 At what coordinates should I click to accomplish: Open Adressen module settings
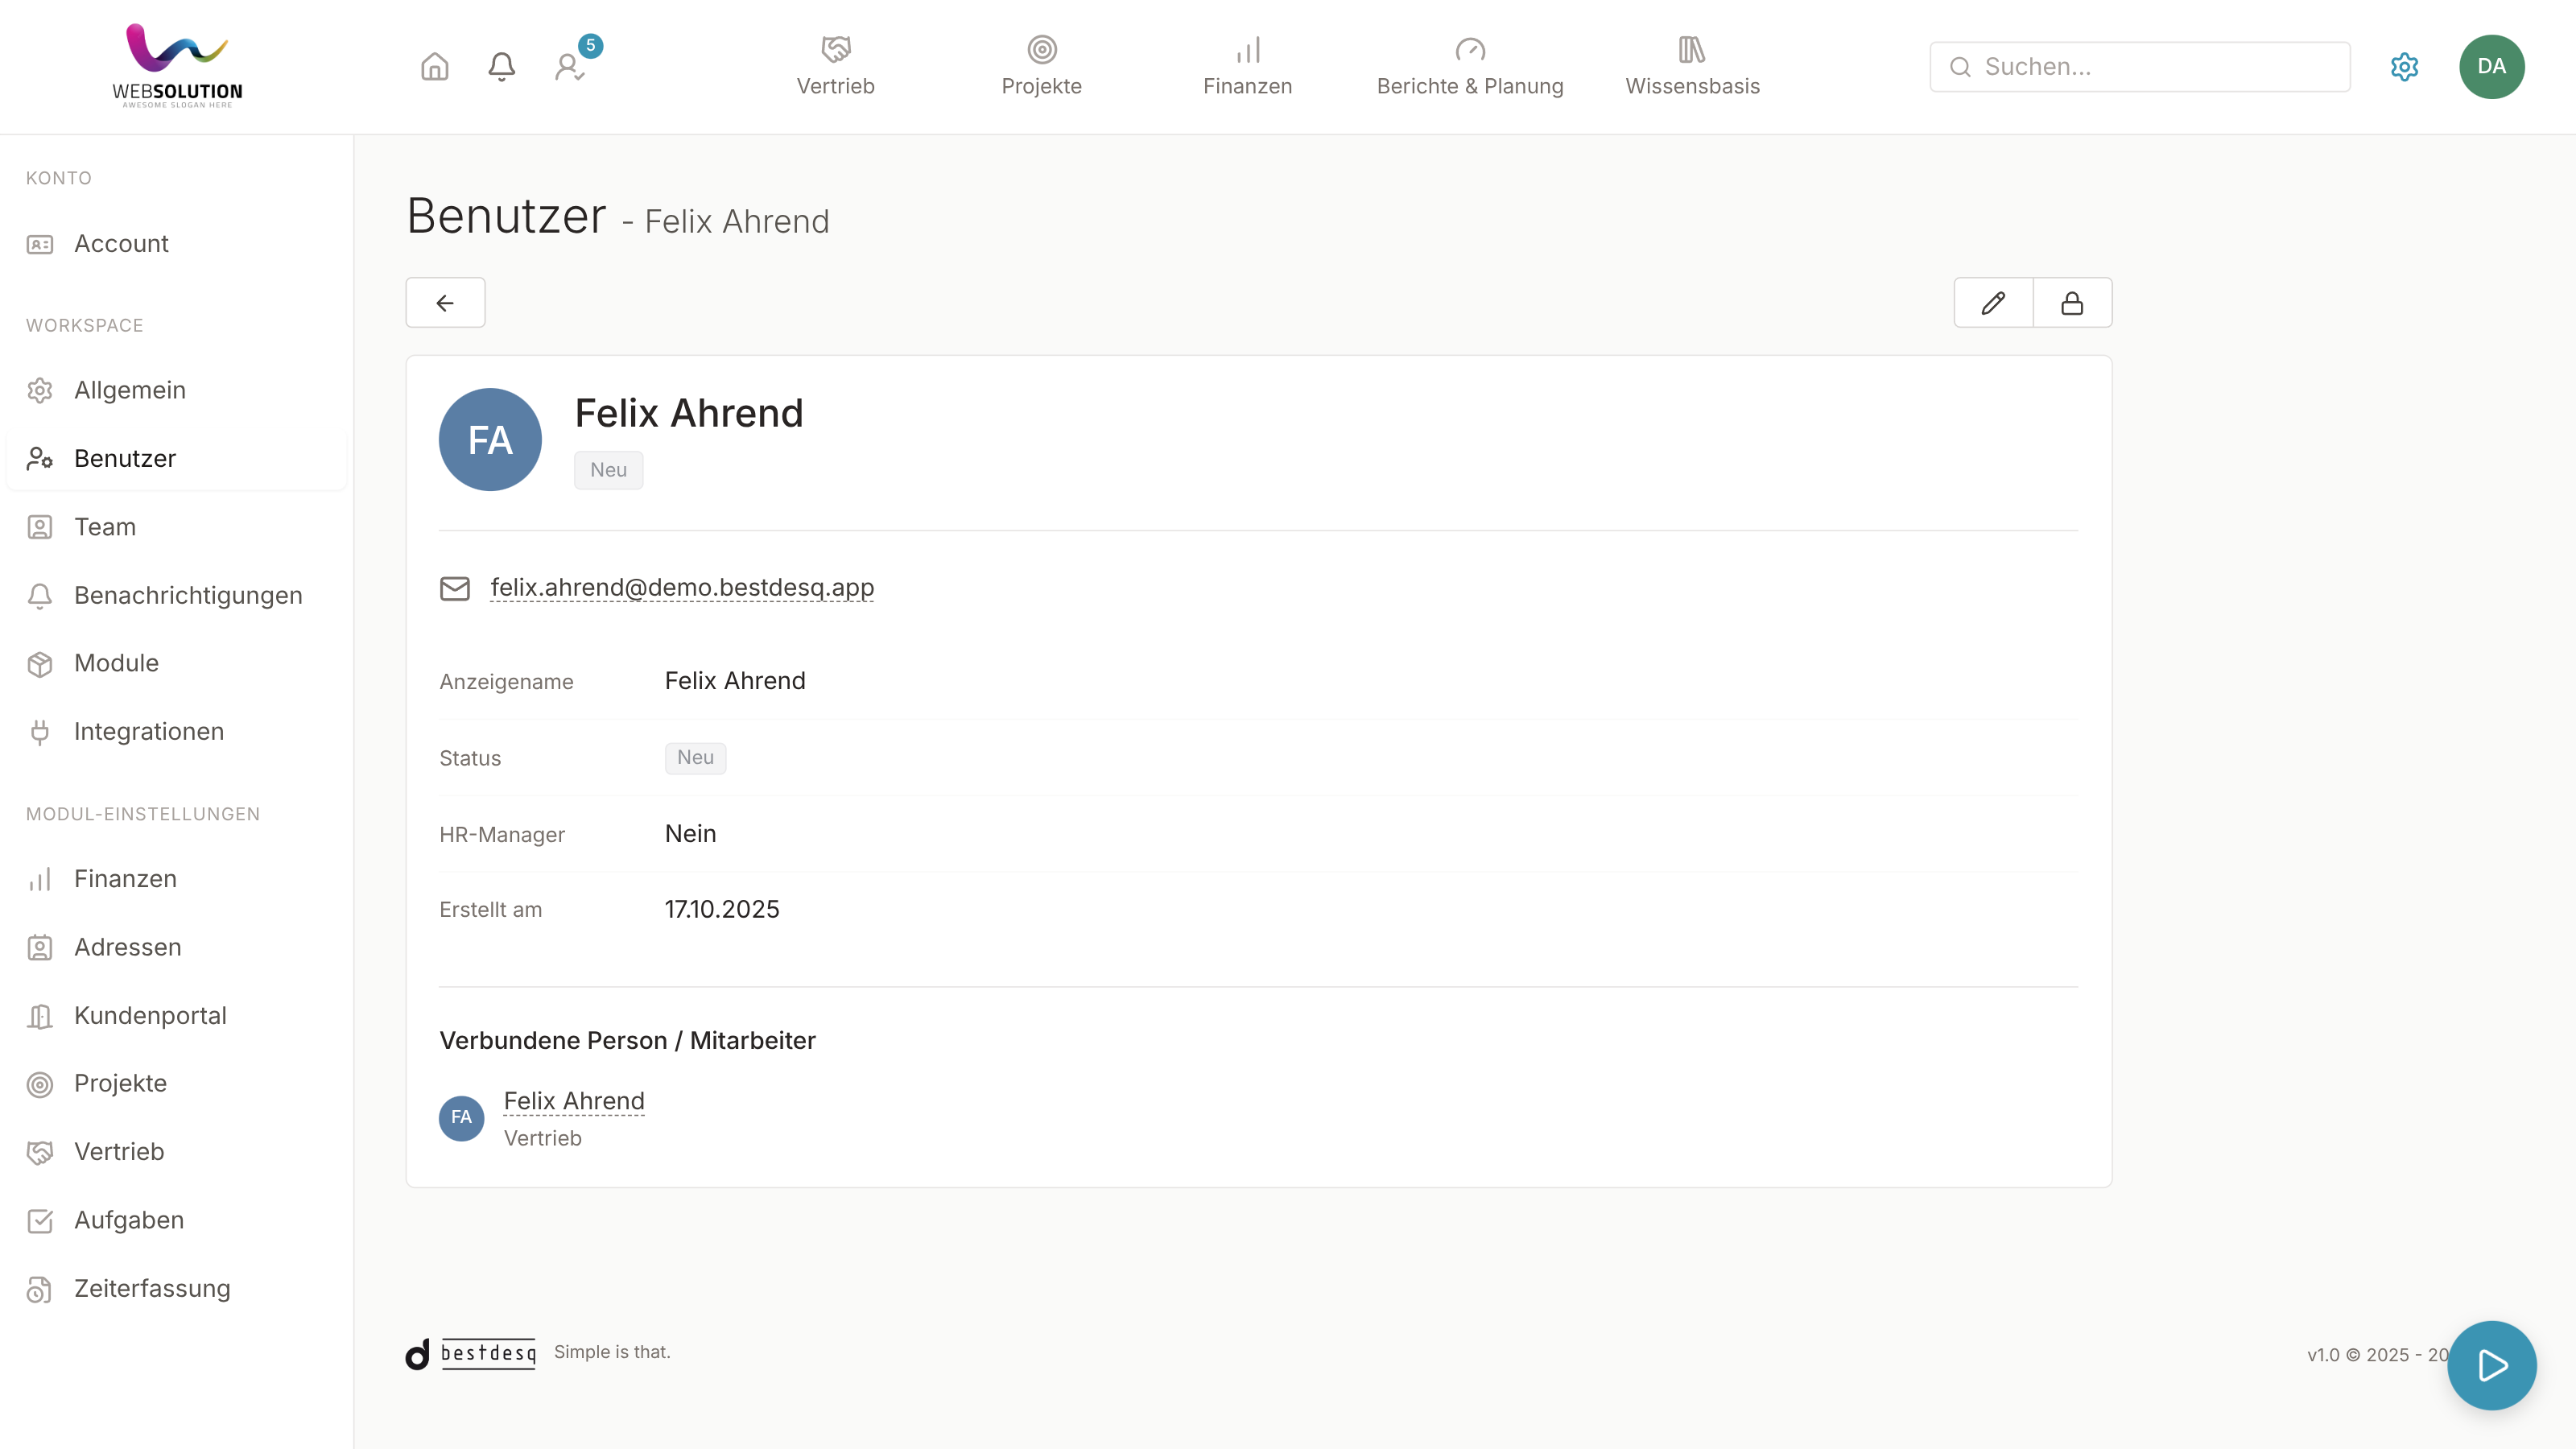click(177, 947)
